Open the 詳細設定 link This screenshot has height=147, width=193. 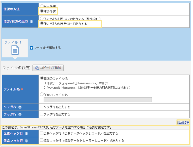click(183, 123)
